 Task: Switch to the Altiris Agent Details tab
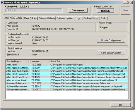pyautogui.click(x=13, y=18)
